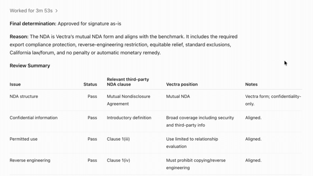
Task: Select the 'NDA structure' row issue cell
Action: (24, 96)
